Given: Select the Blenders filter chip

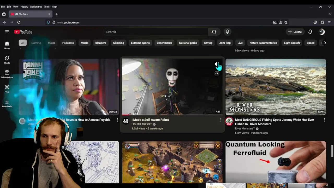Looking at the screenshot, I should click(x=101, y=43).
